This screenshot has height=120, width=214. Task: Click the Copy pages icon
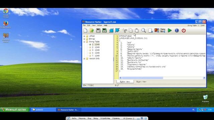(131, 30)
